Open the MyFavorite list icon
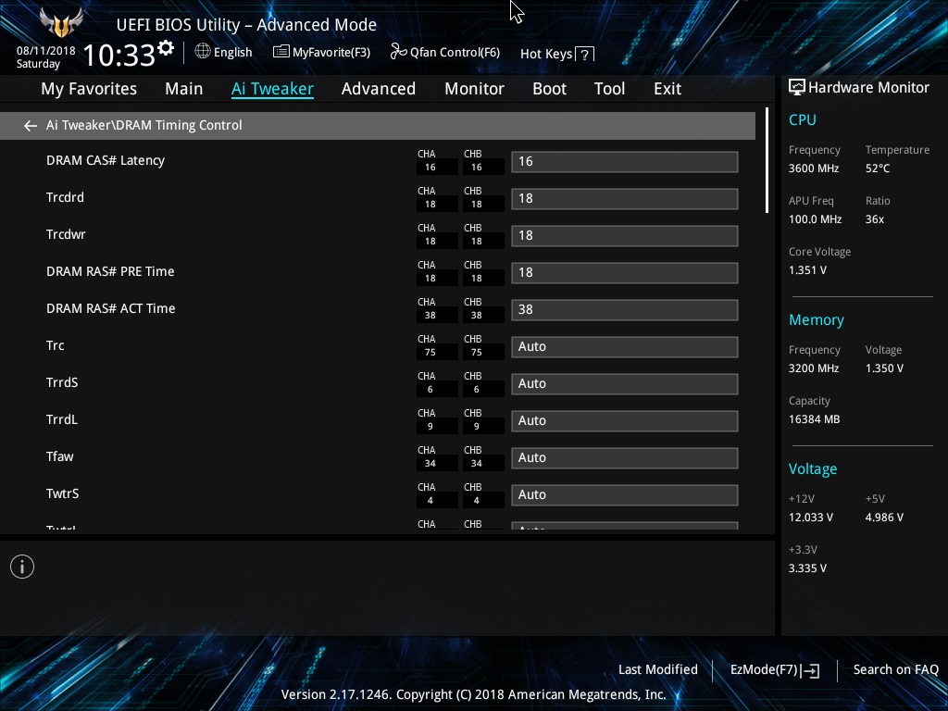 pos(281,52)
